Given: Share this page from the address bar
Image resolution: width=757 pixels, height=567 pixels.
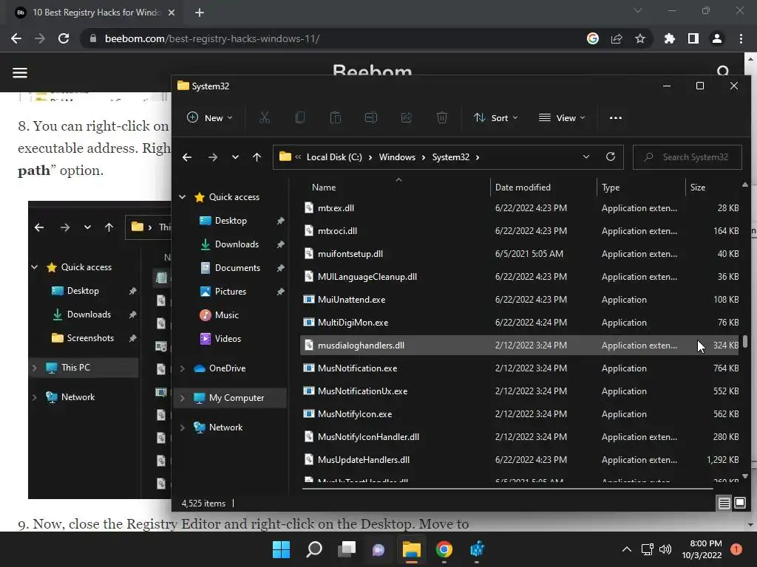Looking at the screenshot, I should click(617, 38).
